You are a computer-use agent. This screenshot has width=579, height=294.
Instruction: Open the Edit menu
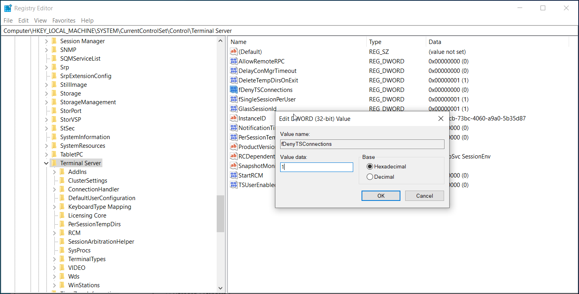point(23,21)
